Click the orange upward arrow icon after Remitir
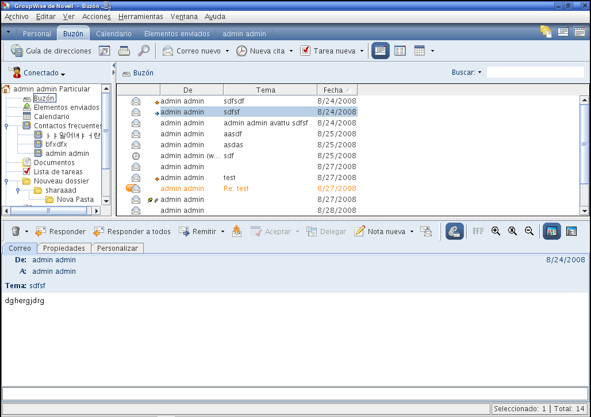 pos(237,231)
